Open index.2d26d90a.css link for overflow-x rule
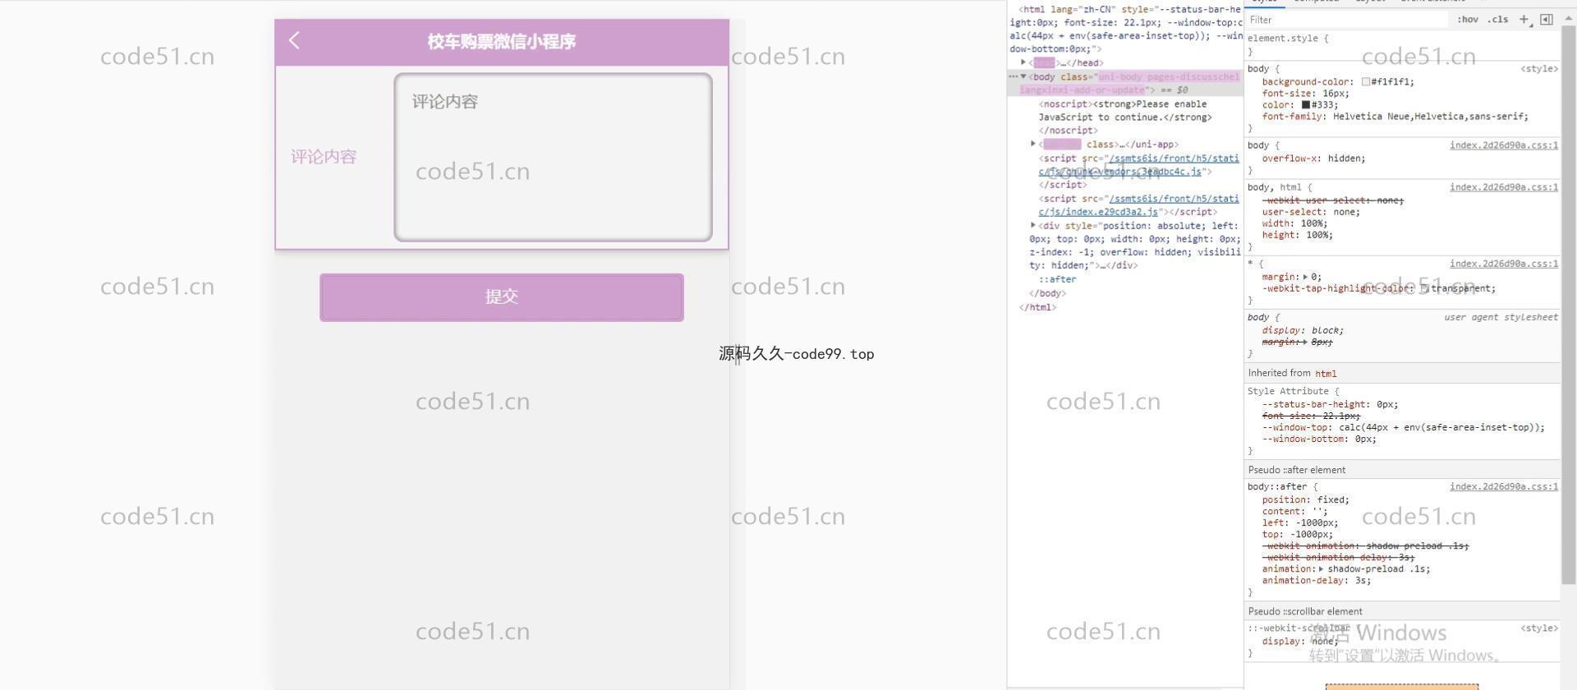1577x690 pixels. pyautogui.click(x=1503, y=145)
